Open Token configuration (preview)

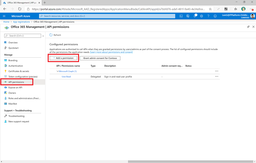[x=23, y=77]
